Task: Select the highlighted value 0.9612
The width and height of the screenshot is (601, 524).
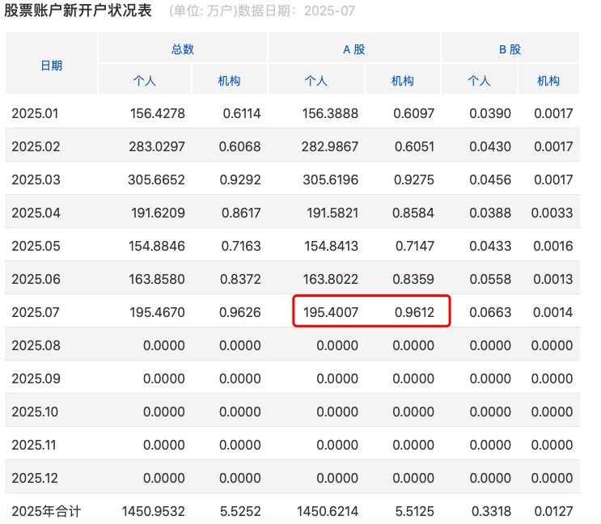Action: coord(413,312)
